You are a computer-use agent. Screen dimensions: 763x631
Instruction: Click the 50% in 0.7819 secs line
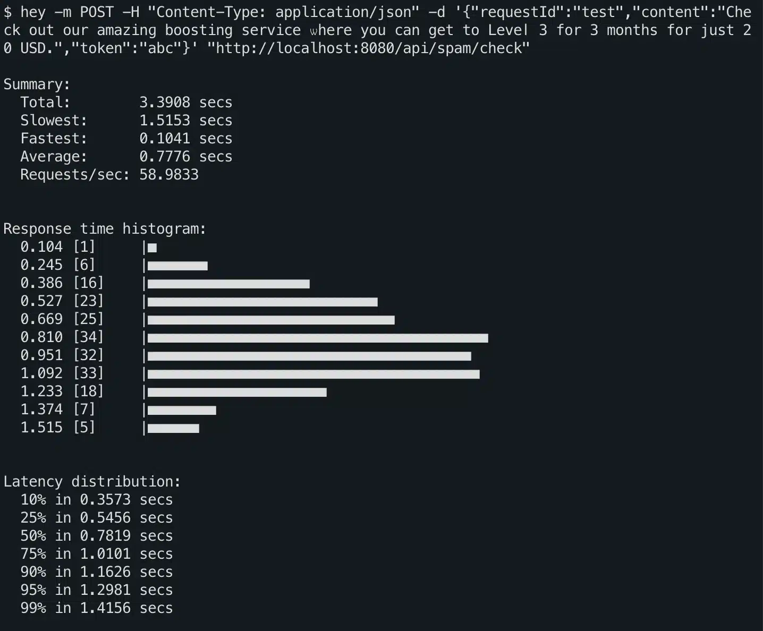click(97, 536)
